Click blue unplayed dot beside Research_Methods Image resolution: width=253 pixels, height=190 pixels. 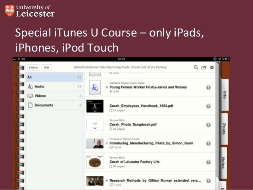(107, 180)
